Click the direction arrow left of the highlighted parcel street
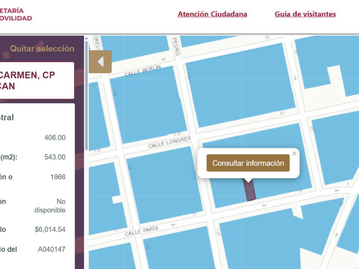 [265, 205]
